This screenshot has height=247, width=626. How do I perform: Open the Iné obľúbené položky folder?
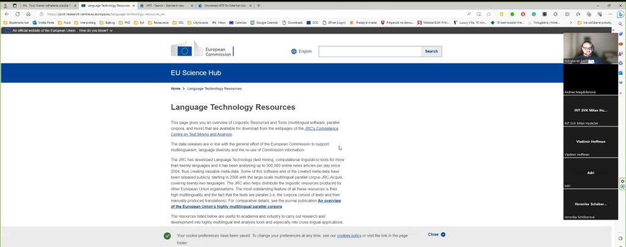pos(594,23)
